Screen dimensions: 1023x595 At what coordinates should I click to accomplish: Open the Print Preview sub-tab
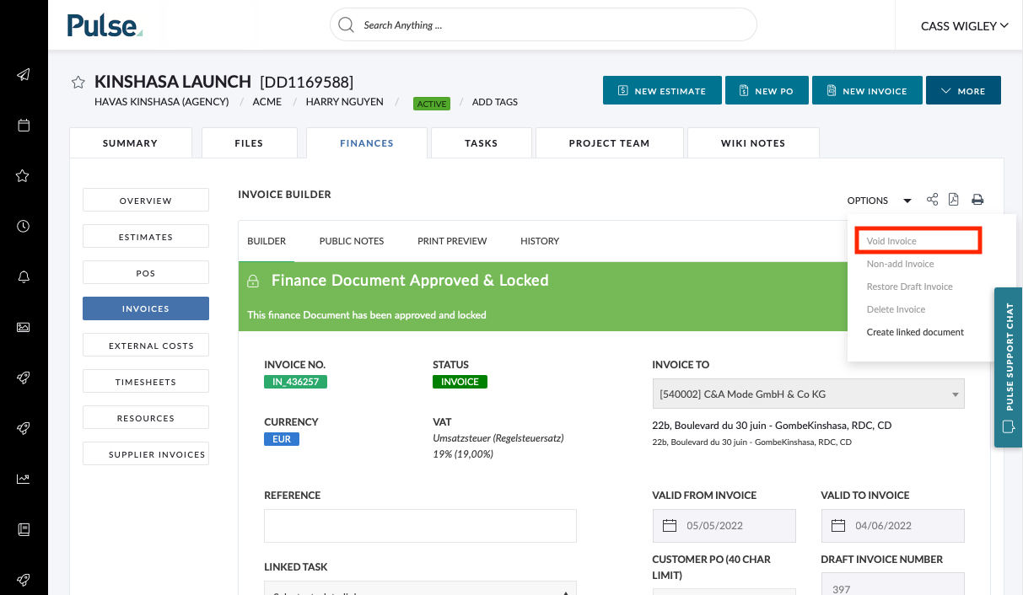[452, 241]
